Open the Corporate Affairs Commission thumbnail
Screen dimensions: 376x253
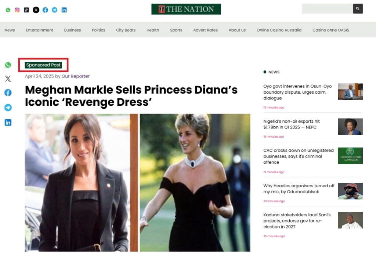(350, 156)
